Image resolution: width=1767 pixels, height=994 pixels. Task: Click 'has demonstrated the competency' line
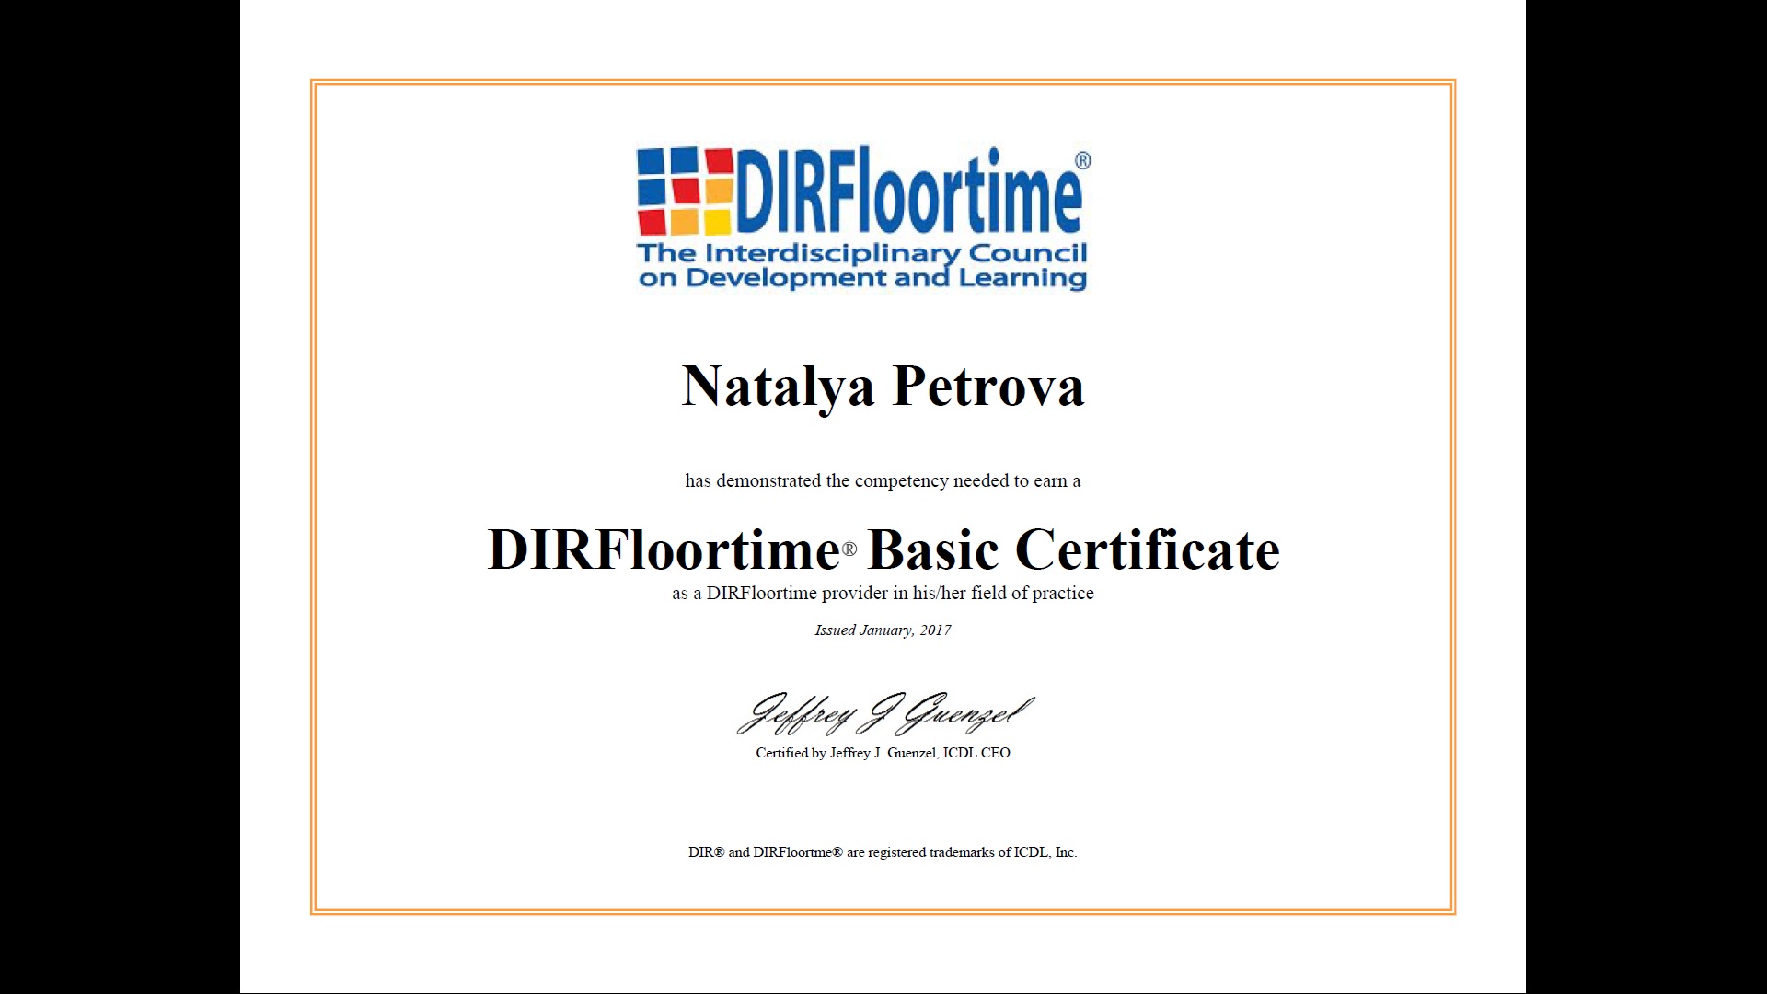coord(883,480)
